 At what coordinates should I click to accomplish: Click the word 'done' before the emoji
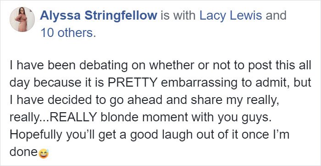click(x=23, y=152)
